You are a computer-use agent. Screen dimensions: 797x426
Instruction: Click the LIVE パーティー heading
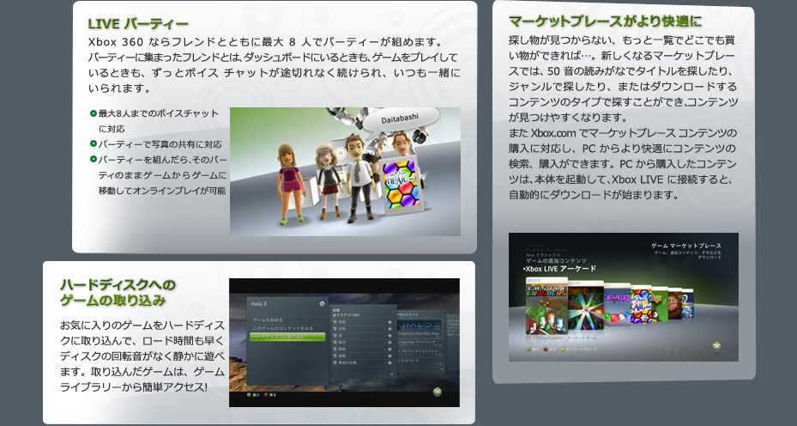[x=138, y=23]
